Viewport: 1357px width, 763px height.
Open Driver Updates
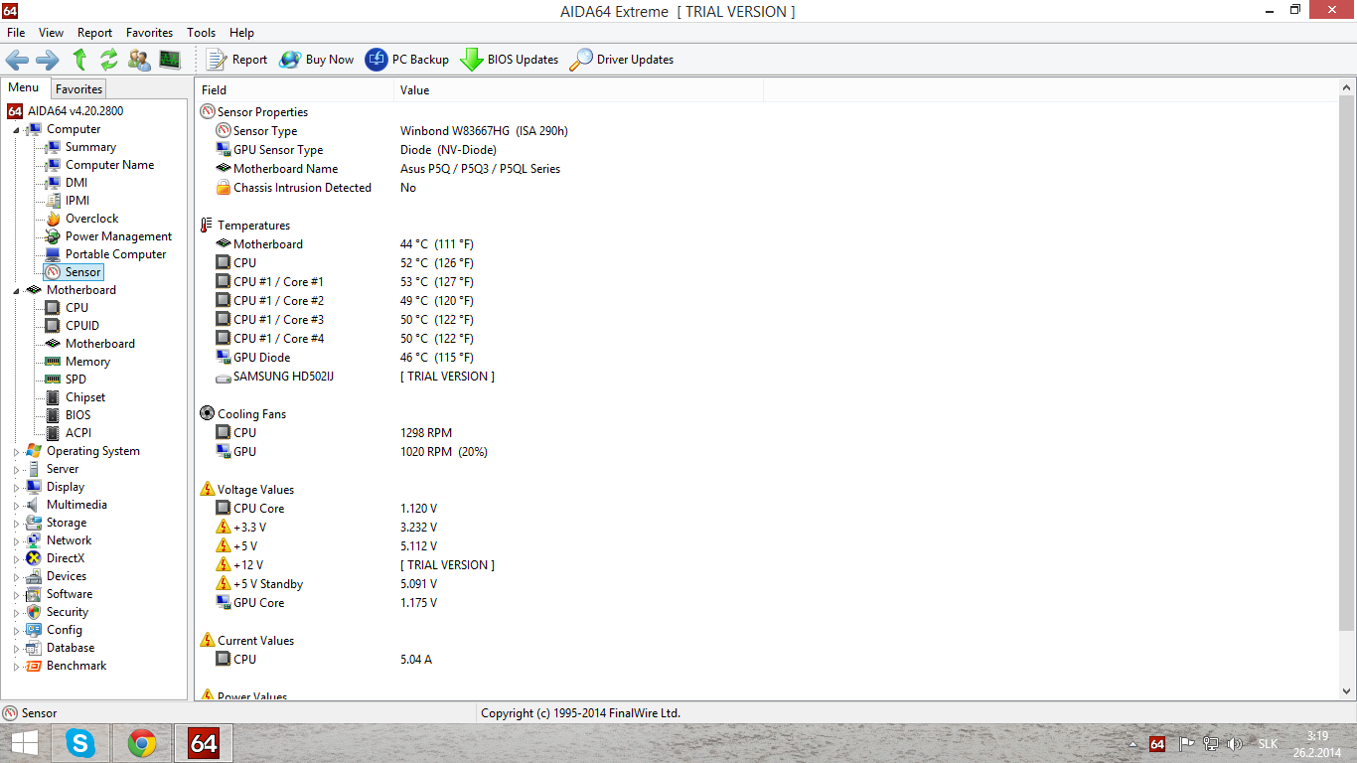click(x=622, y=60)
